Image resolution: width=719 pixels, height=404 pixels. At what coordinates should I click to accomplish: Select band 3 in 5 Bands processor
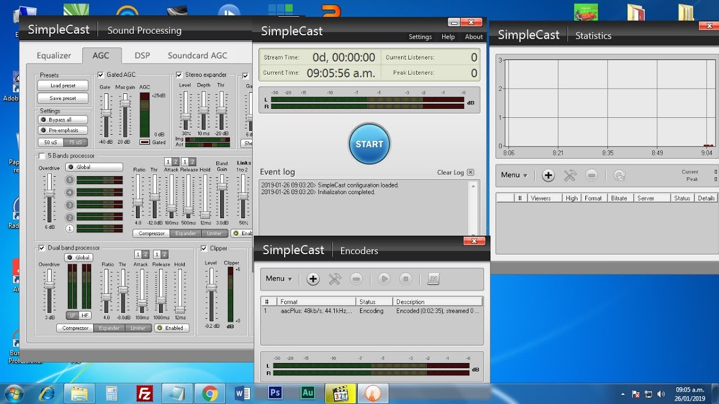click(x=70, y=204)
